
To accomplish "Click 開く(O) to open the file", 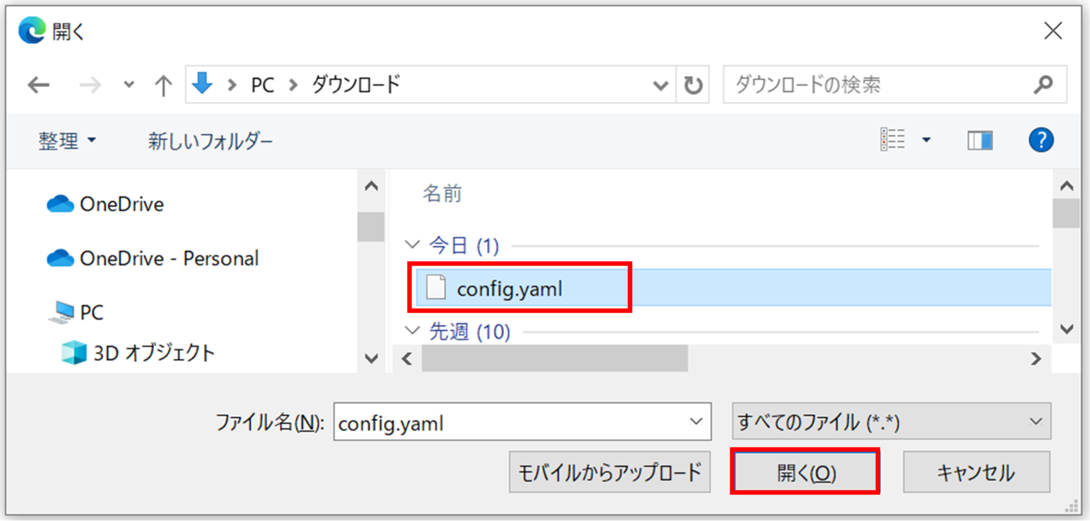I will click(x=805, y=472).
